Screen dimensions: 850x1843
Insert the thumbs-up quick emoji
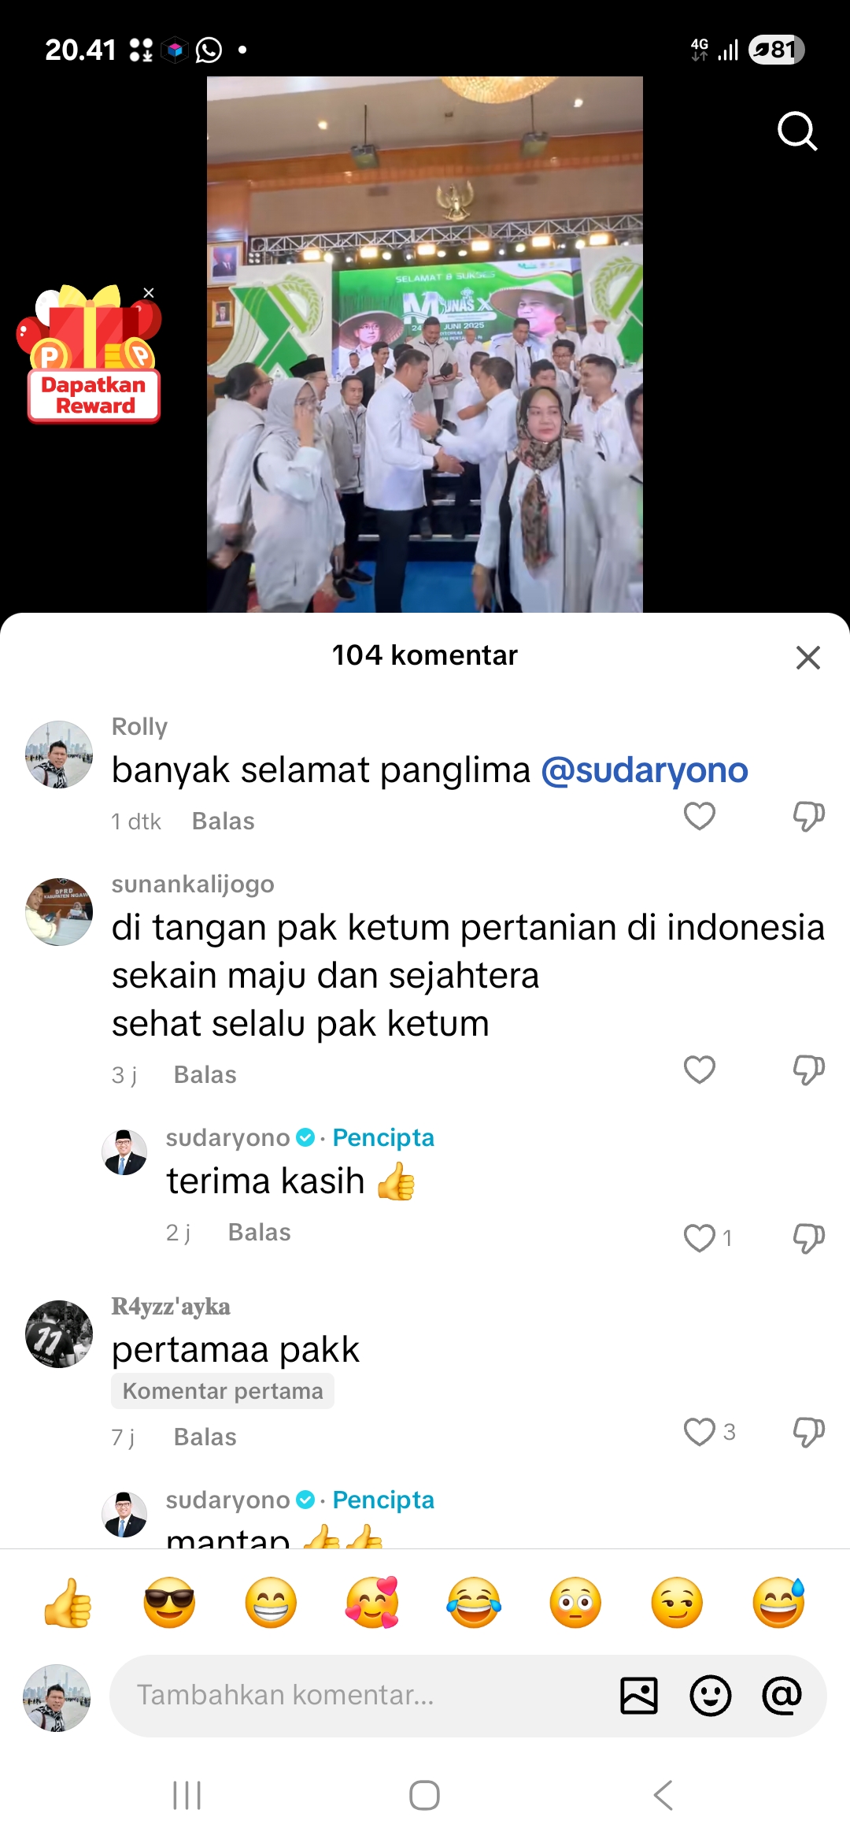68,1602
